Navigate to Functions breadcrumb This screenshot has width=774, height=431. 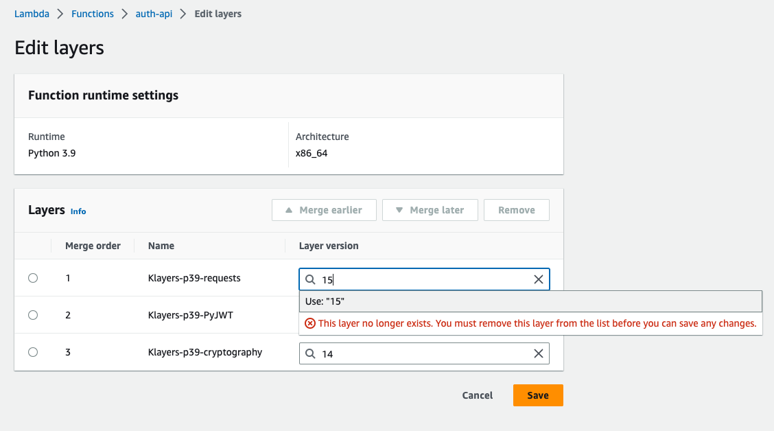coord(93,14)
